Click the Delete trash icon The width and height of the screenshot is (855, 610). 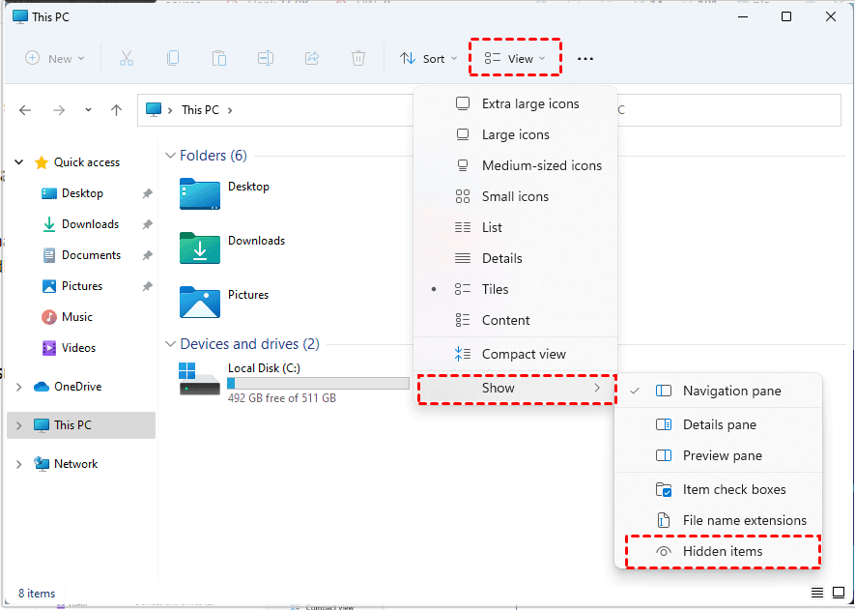click(358, 58)
